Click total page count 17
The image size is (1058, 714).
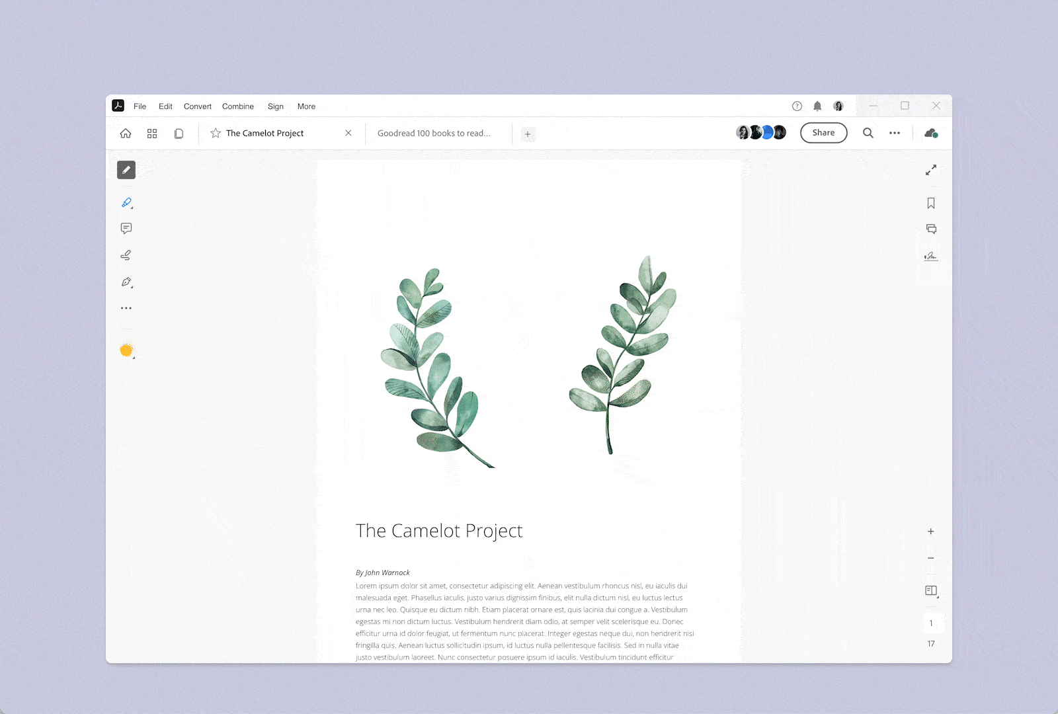click(x=931, y=644)
